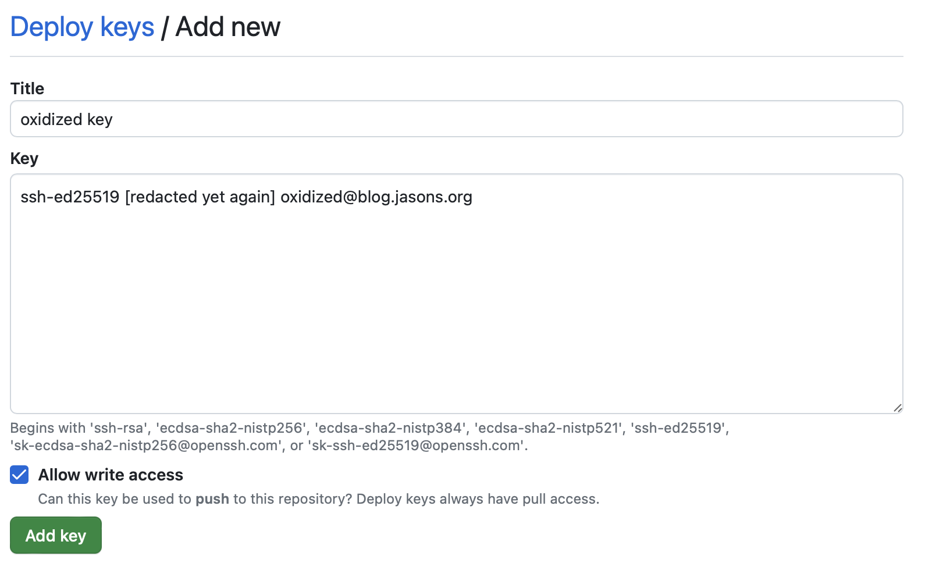Click the slash separator in the breadcrumb
Screen dimensions: 925x577
click(165, 27)
